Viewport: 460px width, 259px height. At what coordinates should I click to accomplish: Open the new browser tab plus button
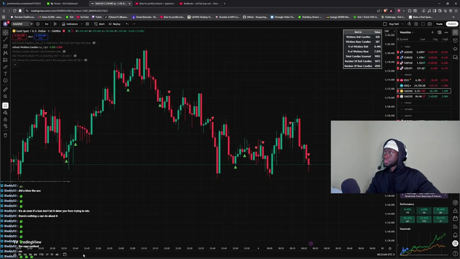pos(224,4)
